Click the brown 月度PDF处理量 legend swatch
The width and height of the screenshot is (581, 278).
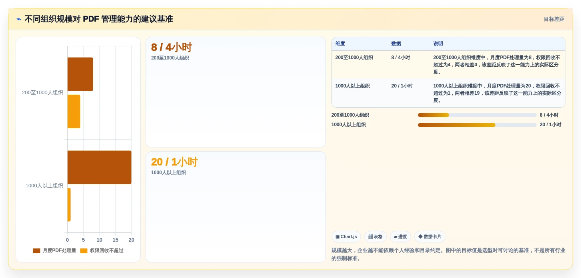click(x=36, y=251)
